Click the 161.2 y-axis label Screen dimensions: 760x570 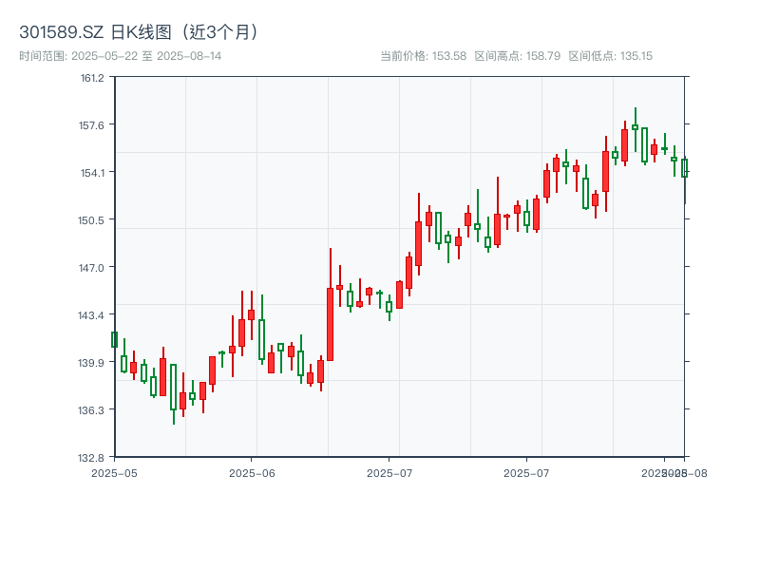tap(92, 80)
